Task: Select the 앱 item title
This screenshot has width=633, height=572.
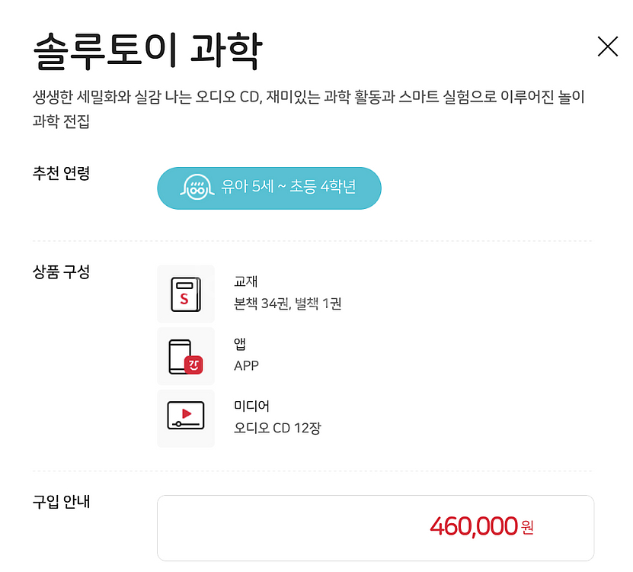Action: [240, 345]
